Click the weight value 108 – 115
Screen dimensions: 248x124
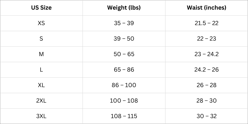tap(124, 116)
